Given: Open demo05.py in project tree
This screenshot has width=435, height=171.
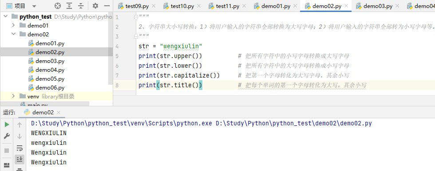Looking at the screenshot, I should [x=50, y=78].
